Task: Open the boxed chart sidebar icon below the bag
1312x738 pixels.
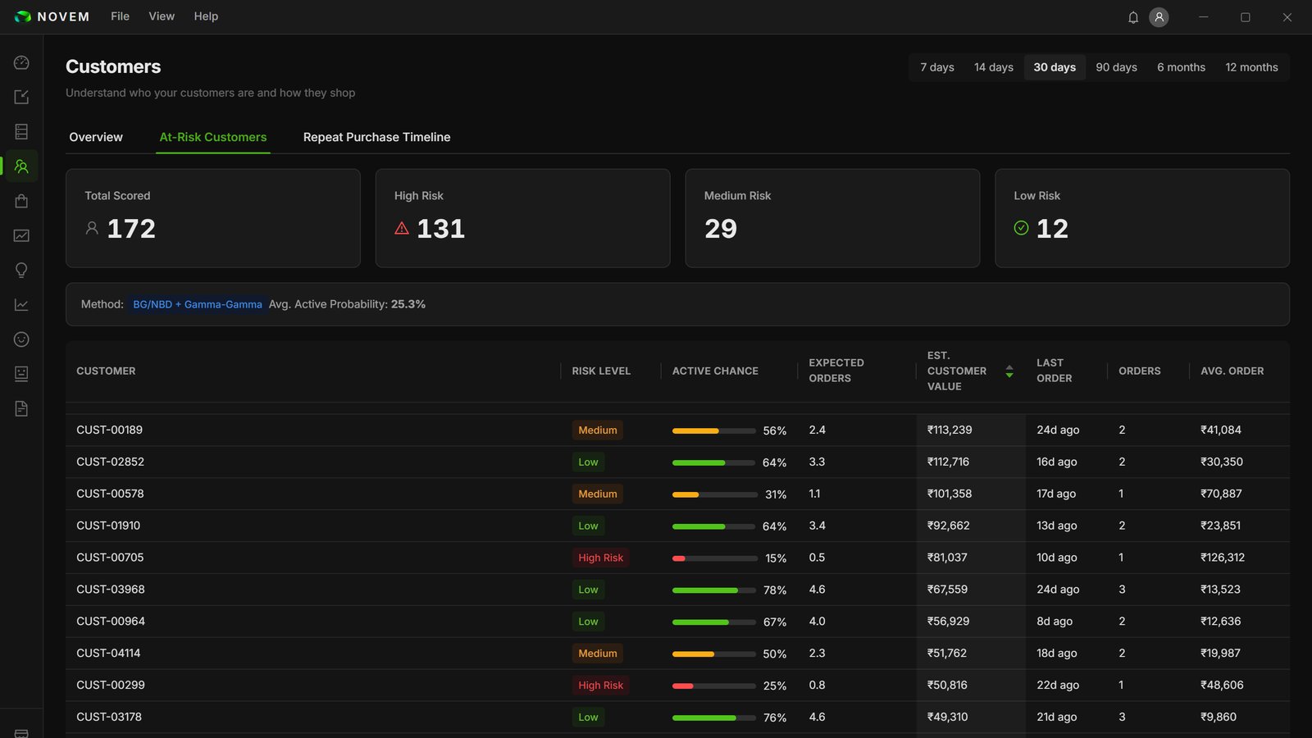Action: 21,235
